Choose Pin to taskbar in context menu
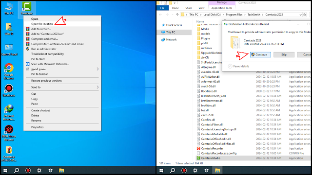Viewport: 312px width, 175px height. 62,74
